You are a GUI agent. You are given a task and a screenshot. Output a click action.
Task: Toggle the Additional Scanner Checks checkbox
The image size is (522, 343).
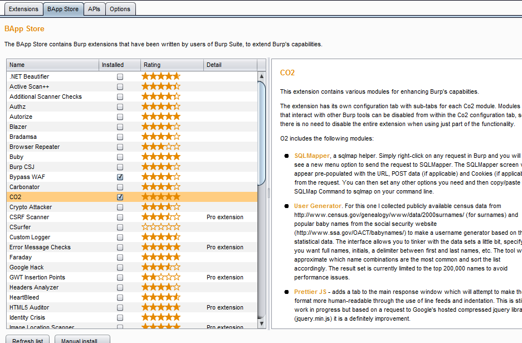tap(120, 96)
